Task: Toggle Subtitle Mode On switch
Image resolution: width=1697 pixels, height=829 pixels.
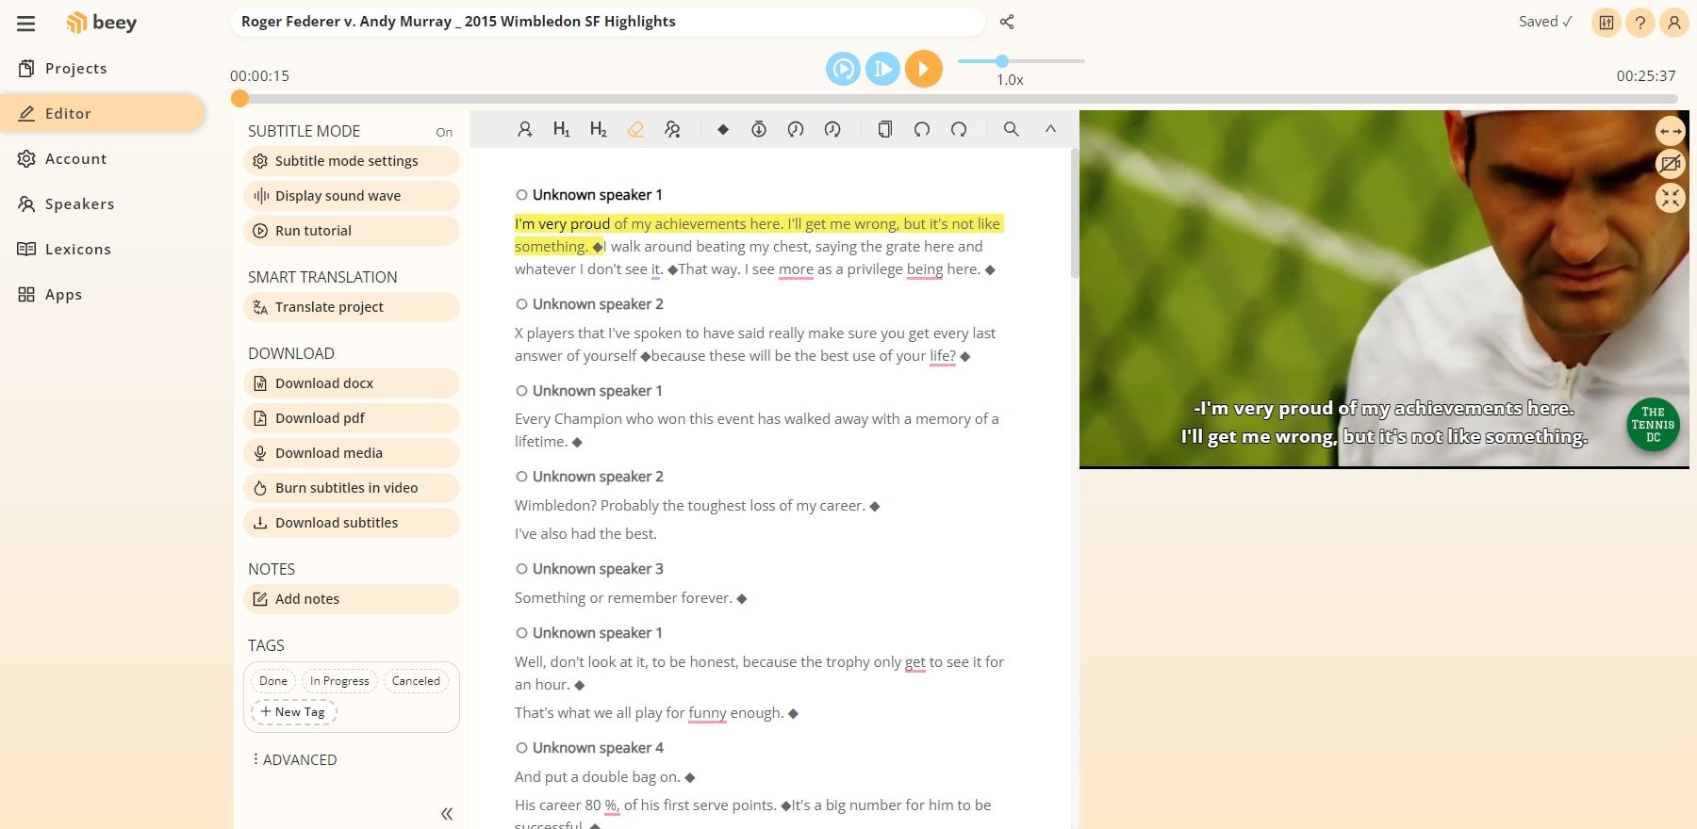Action: (x=444, y=133)
